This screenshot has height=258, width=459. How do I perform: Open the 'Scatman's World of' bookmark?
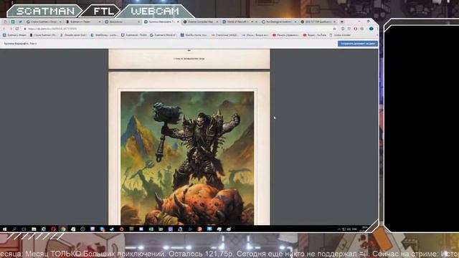(163, 35)
